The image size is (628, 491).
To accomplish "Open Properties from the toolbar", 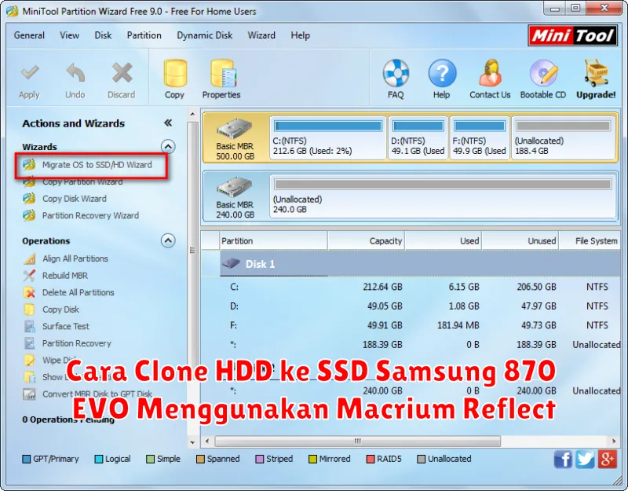I will pos(221,75).
